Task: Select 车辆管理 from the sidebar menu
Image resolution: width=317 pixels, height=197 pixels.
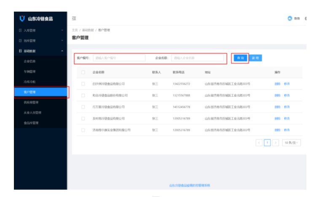Action: (x=30, y=72)
